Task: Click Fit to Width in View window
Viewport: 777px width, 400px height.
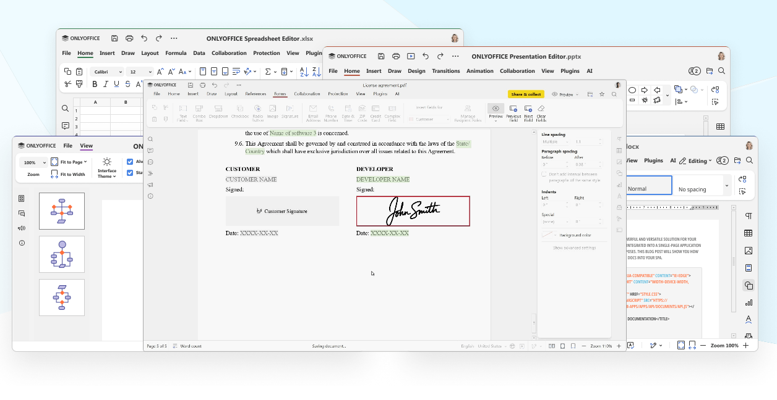Action: pos(67,175)
